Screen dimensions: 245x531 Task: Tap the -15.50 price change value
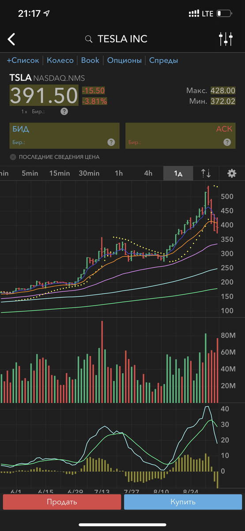click(x=93, y=91)
